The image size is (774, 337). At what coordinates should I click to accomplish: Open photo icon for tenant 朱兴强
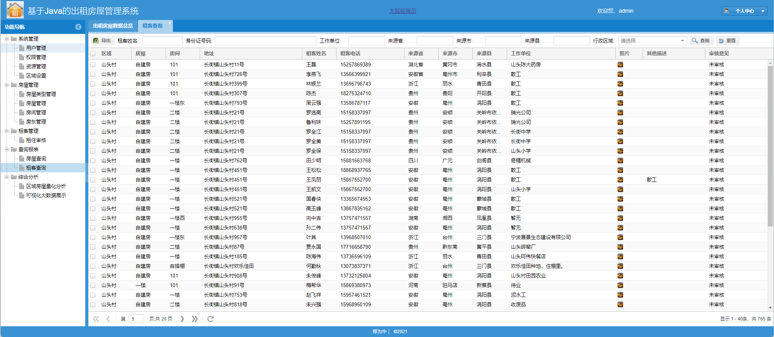click(x=620, y=304)
